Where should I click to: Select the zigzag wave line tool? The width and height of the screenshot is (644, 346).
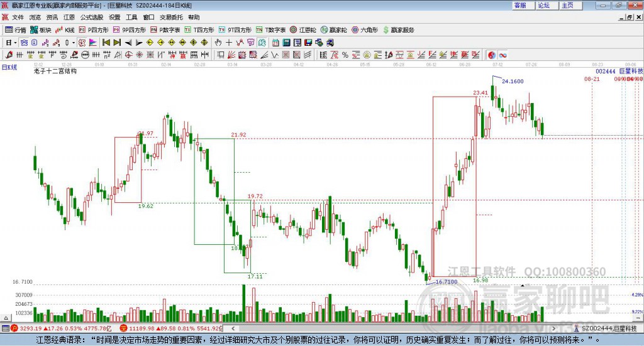(275, 55)
